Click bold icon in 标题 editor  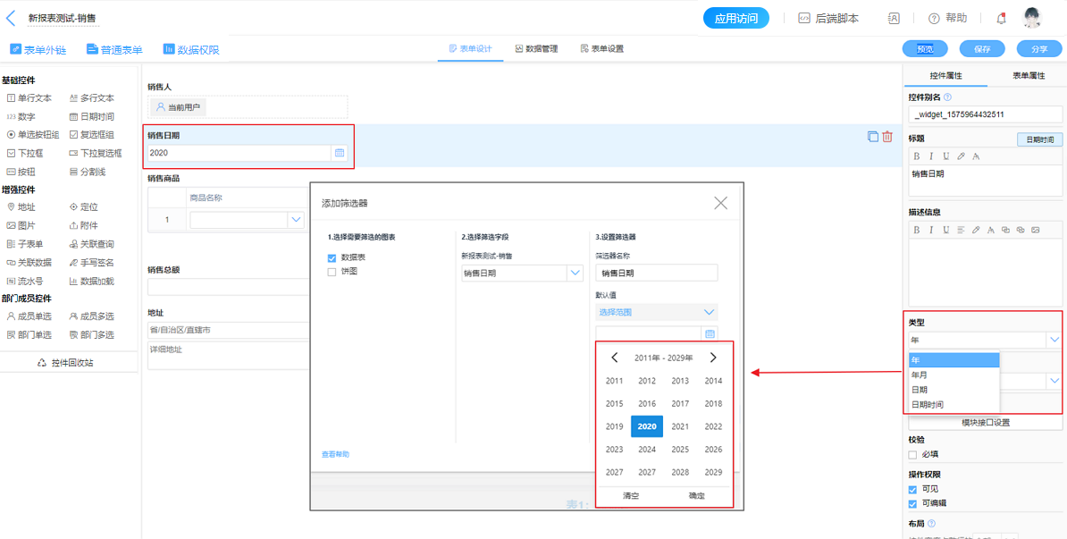click(x=916, y=156)
